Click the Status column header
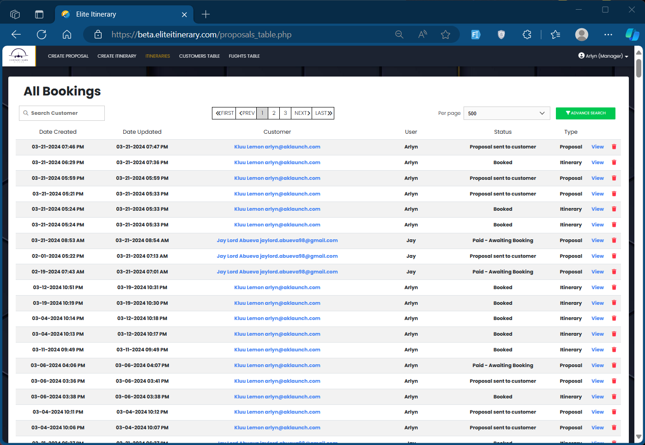Screen dimensions: 645x445 coord(503,132)
